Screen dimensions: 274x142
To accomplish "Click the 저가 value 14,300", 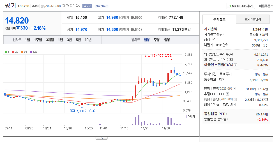I will pyautogui.click(x=112, y=29).
